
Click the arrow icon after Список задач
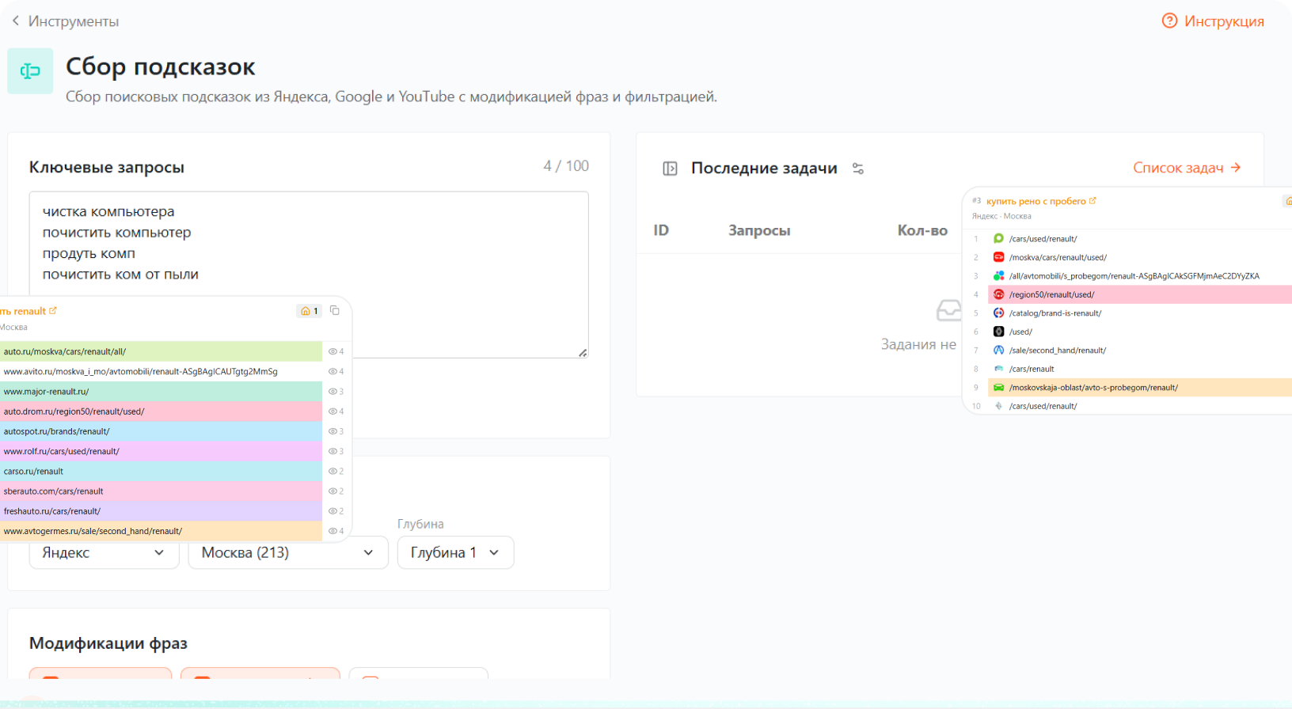pyautogui.click(x=1236, y=168)
